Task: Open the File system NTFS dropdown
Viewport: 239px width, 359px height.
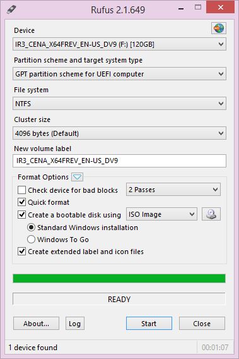Action: [x=119, y=104]
